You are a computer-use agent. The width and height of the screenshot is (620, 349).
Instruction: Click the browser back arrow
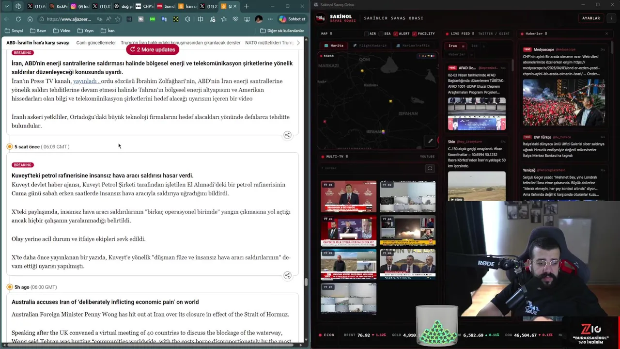pyautogui.click(x=7, y=19)
